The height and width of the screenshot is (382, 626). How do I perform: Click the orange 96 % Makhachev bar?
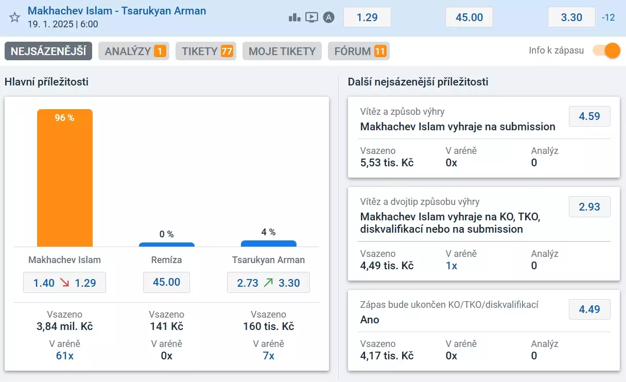(65, 178)
